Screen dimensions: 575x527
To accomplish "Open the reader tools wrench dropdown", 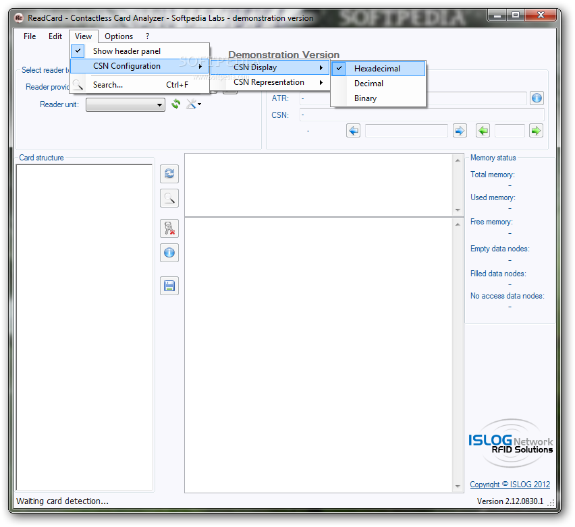I will [194, 104].
